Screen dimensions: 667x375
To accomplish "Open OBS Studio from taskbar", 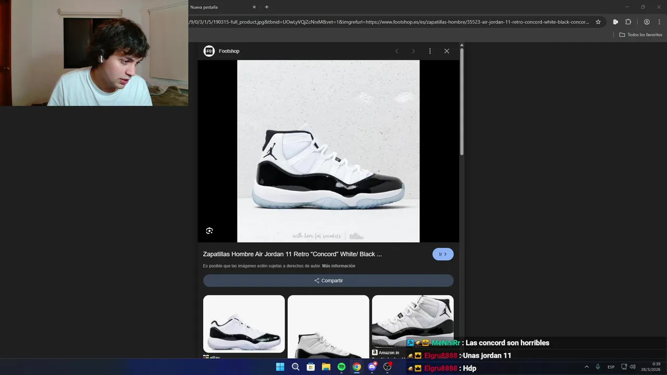I will click(x=387, y=367).
